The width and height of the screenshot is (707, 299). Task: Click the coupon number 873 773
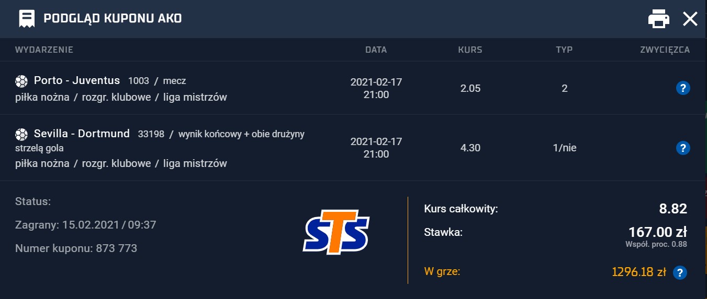[x=117, y=248]
